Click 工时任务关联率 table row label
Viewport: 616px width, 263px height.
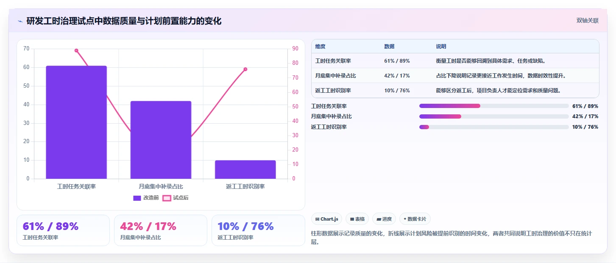click(x=333, y=61)
